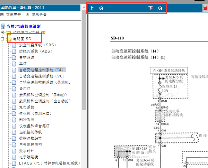This screenshot has height=168, width=208.
Task: Collapse the 电路图 SD folder minus box
Action: pos(2,39)
